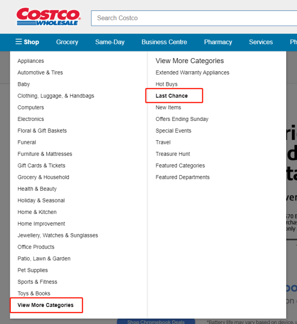The image size is (297, 324).
Task: Choose the Appliances category
Action: [x=31, y=61]
